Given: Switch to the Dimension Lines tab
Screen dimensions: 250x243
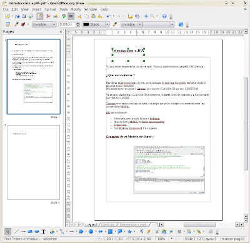Looking at the screenshot, I should tap(133, 225).
